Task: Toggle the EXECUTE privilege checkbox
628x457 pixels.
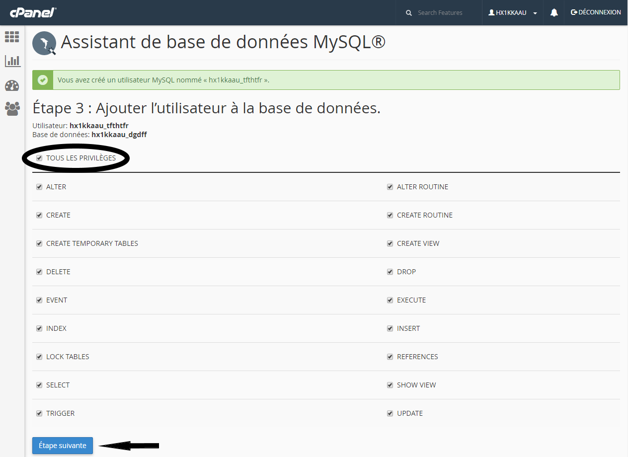Action: [x=390, y=301]
